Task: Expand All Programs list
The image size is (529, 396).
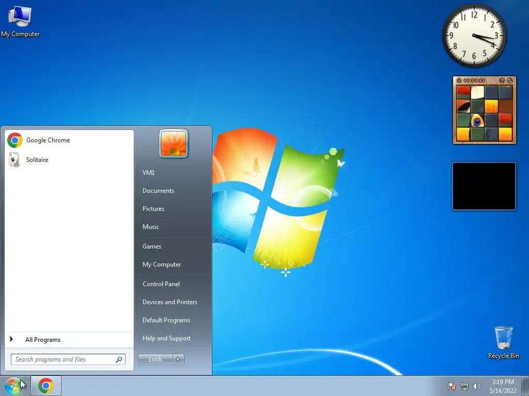Action: click(69, 340)
